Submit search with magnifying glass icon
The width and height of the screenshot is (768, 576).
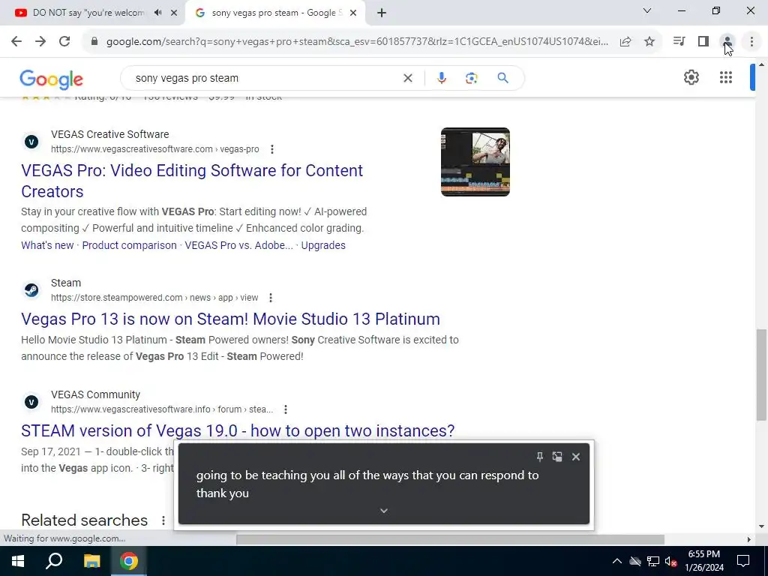[x=502, y=78]
